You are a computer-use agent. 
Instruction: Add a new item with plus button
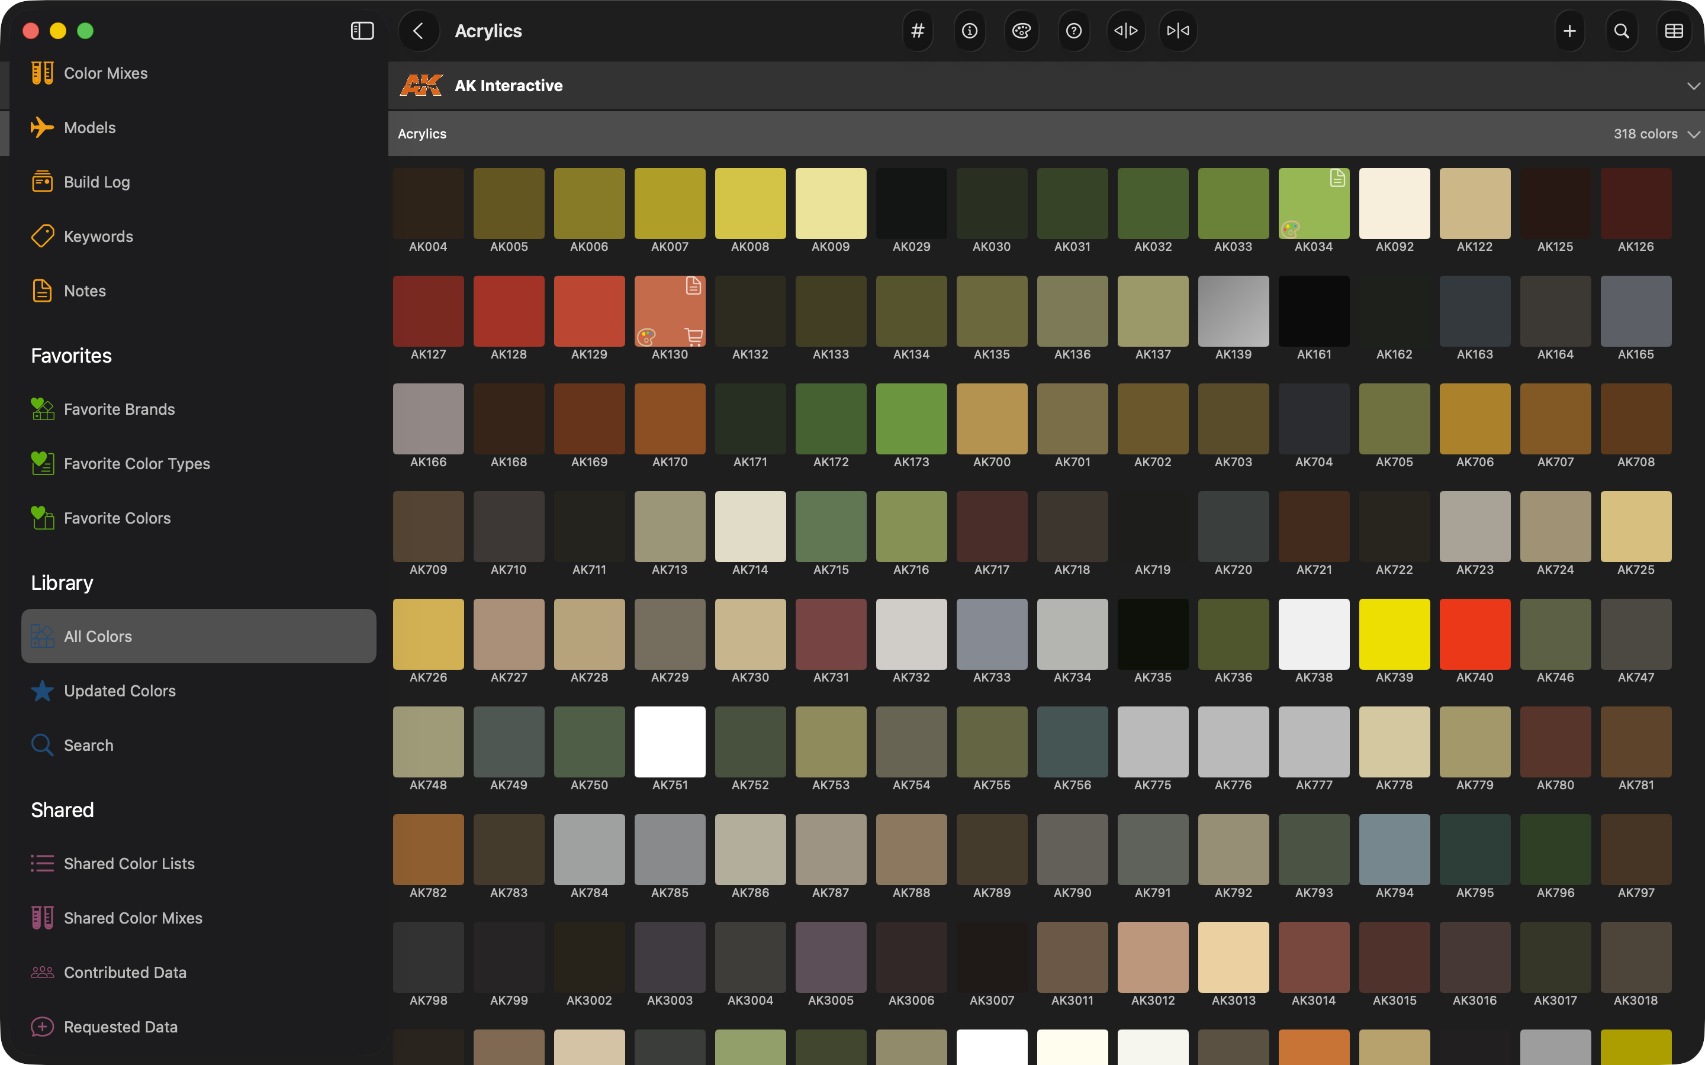point(1570,31)
